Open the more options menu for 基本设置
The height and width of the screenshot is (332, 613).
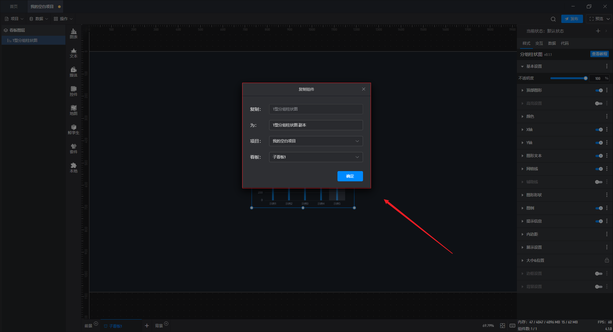[607, 66]
